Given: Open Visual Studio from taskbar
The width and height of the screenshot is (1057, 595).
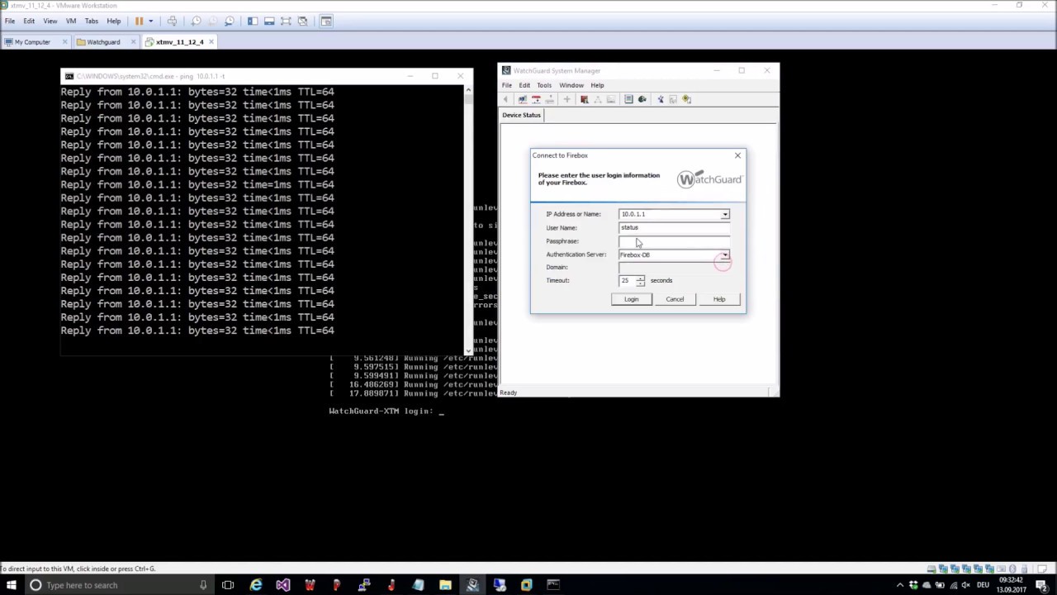Looking at the screenshot, I should [x=283, y=585].
